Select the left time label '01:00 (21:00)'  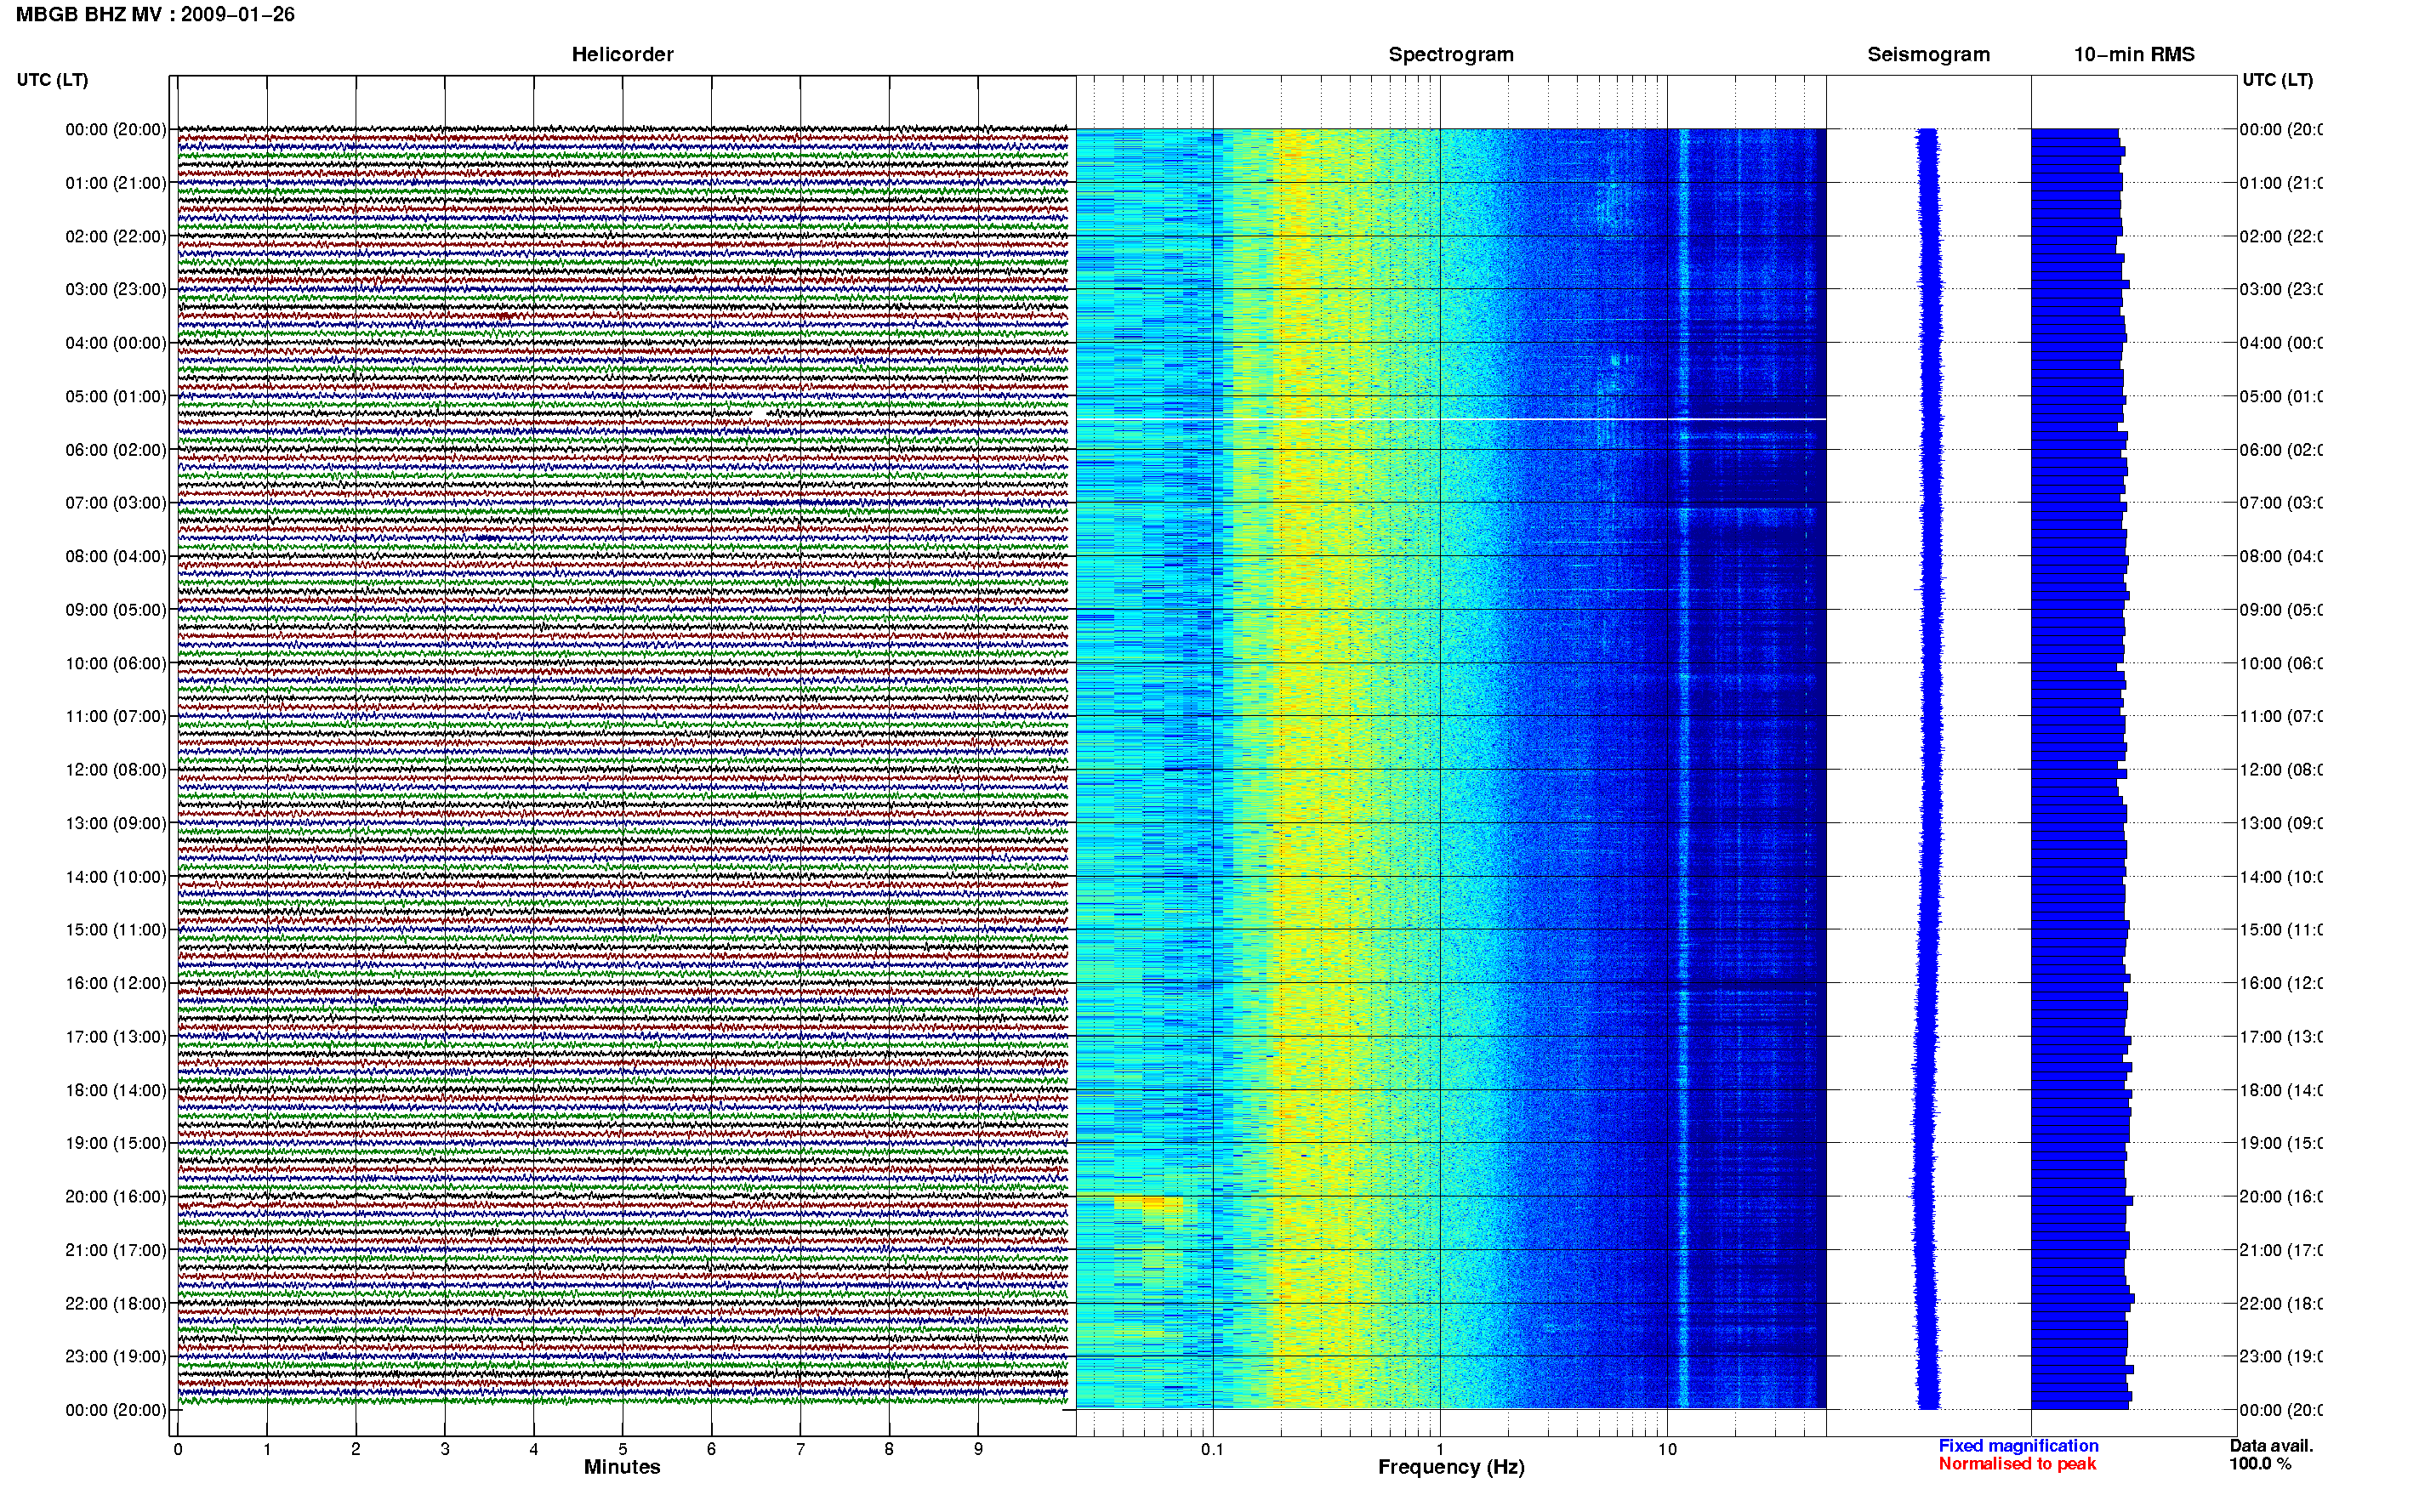click(116, 183)
